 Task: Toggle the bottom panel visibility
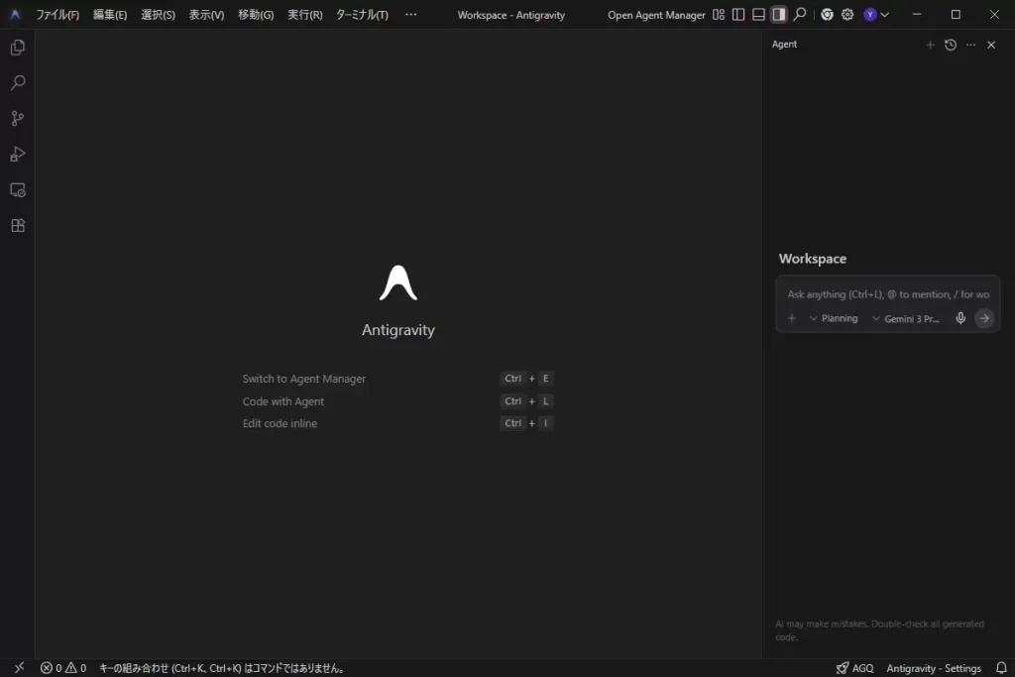point(758,14)
